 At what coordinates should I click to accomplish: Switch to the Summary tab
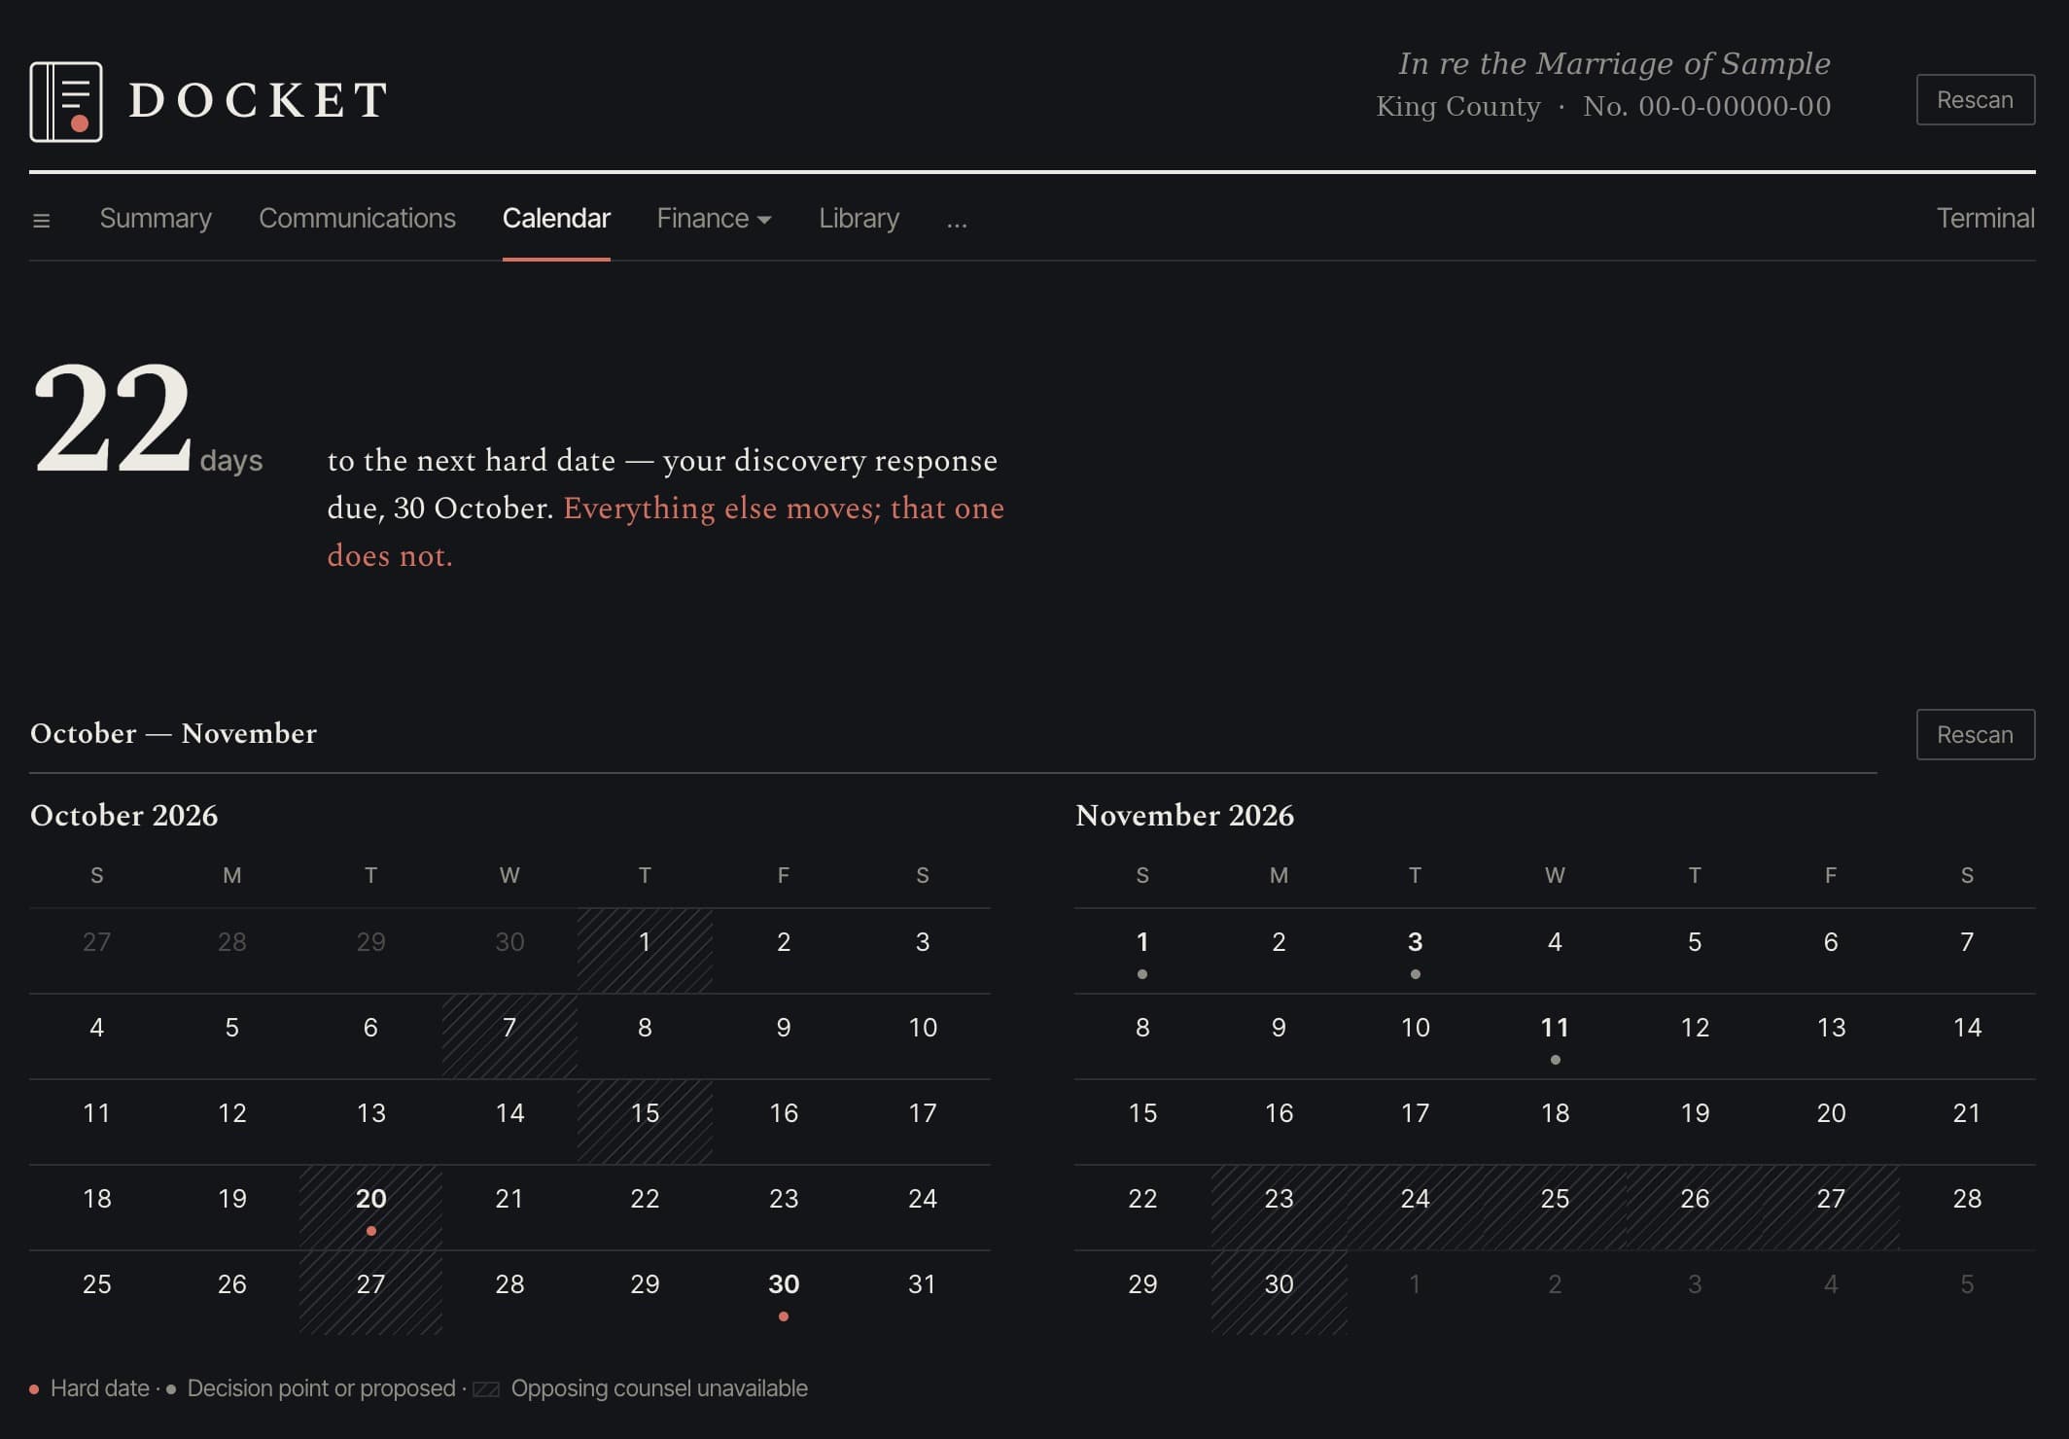click(156, 219)
